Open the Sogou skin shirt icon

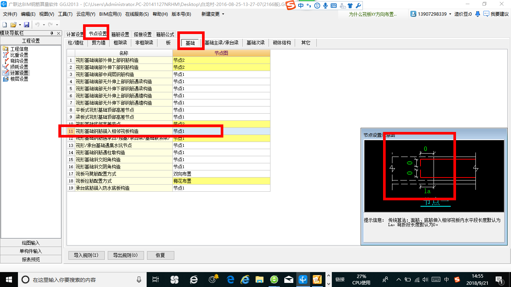click(350, 6)
